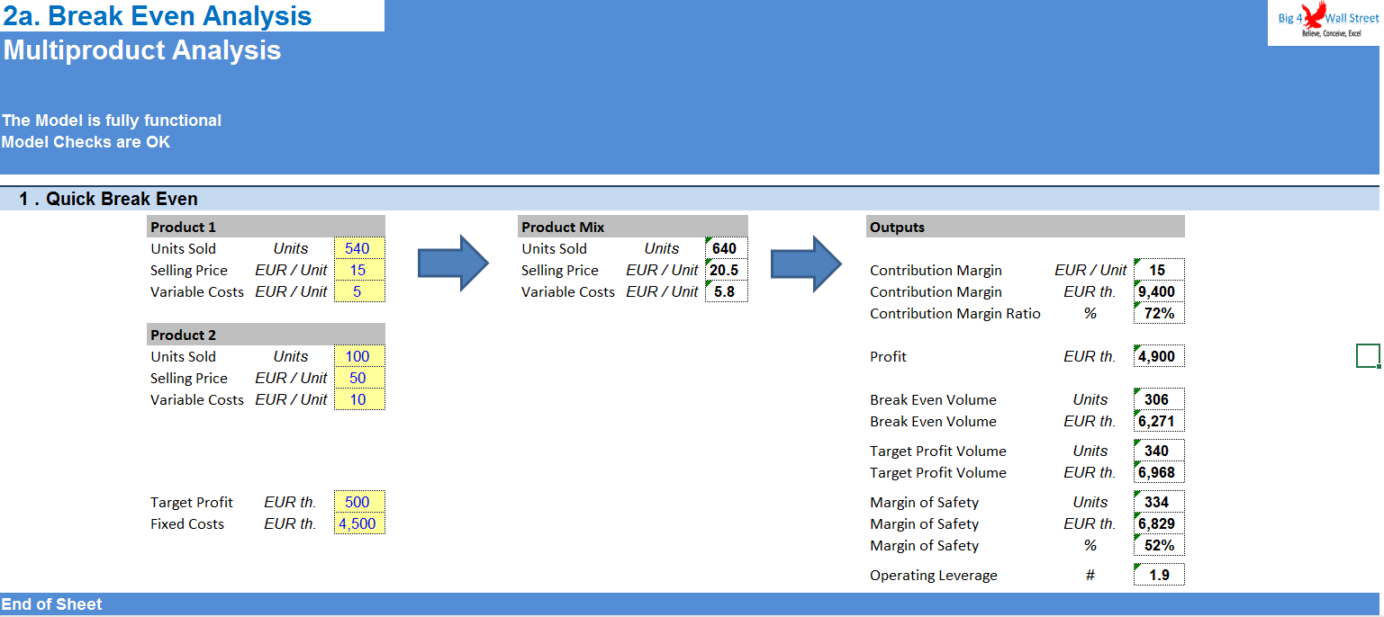Select Contribution Margin value 9,400
The image size is (1384, 617).
(x=1160, y=291)
